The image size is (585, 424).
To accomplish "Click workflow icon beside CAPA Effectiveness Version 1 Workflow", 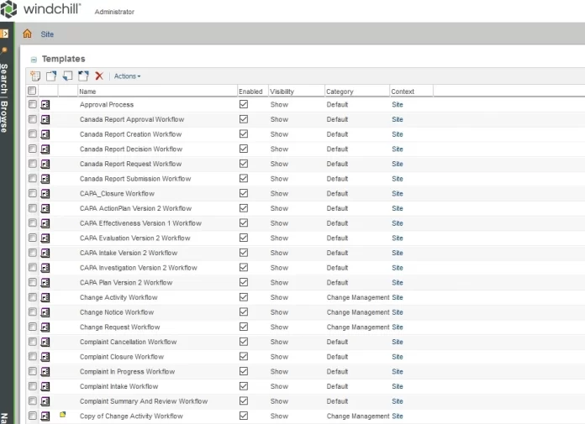I will [45, 223].
